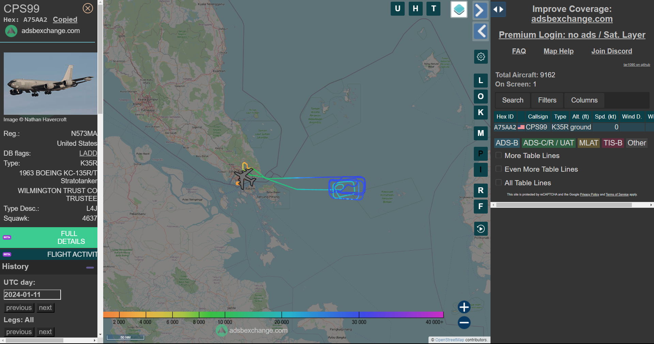Close the CPS99 aircraft info panel
Viewport: 654px width, 344px height.
[88, 8]
